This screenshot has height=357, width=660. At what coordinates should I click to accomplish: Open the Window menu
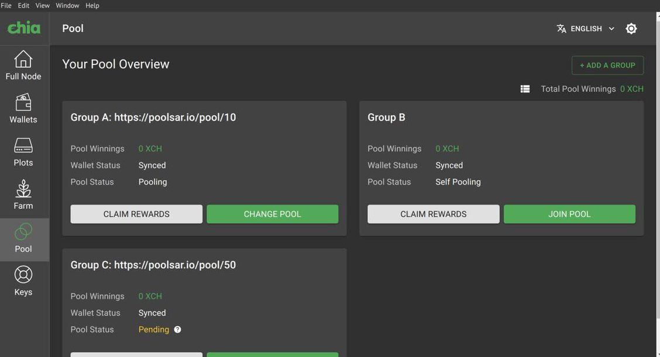point(67,5)
